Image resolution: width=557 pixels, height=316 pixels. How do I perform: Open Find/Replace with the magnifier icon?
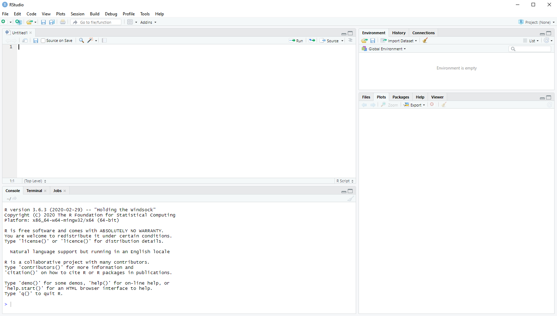81,41
